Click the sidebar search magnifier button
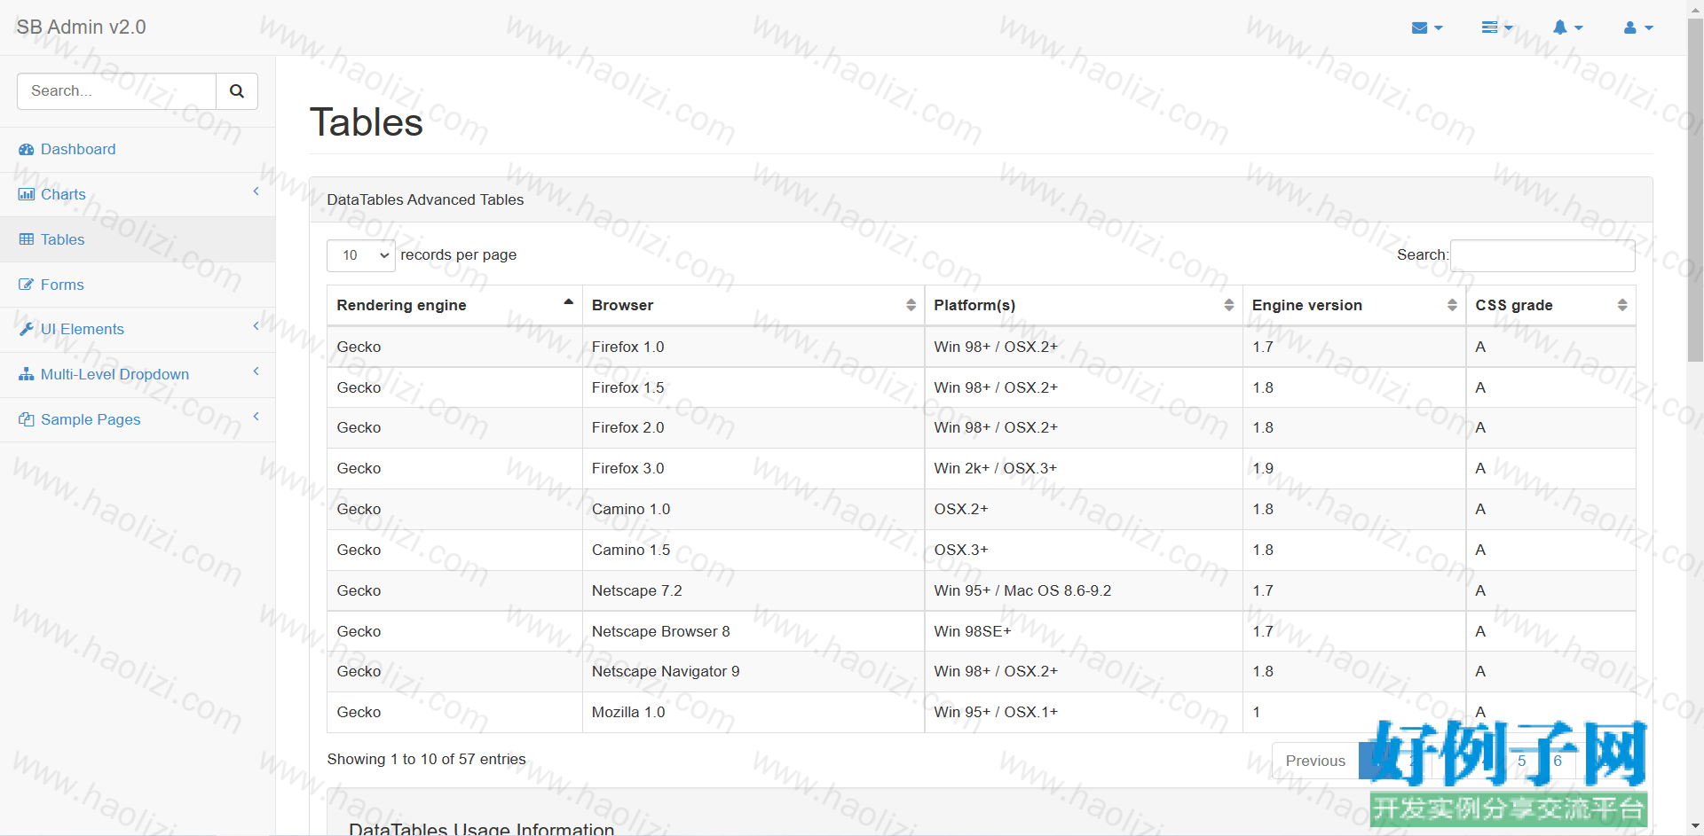The width and height of the screenshot is (1704, 836). coord(237,91)
